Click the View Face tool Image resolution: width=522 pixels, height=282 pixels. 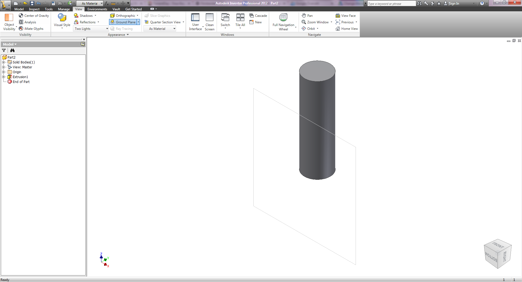[x=345, y=16]
